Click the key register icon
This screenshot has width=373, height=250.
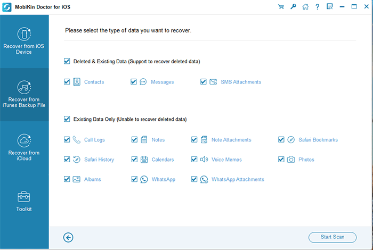point(293,6)
